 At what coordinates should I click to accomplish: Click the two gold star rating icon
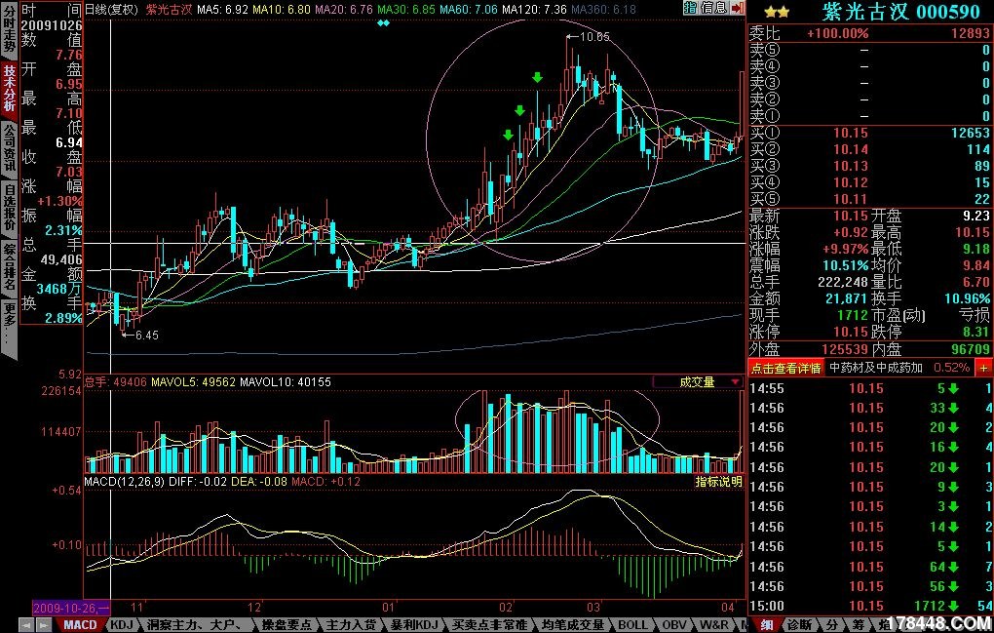[x=776, y=12]
